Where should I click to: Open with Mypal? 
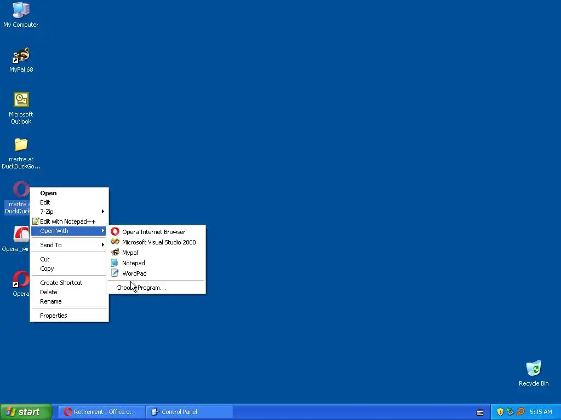[x=156, y=253]
